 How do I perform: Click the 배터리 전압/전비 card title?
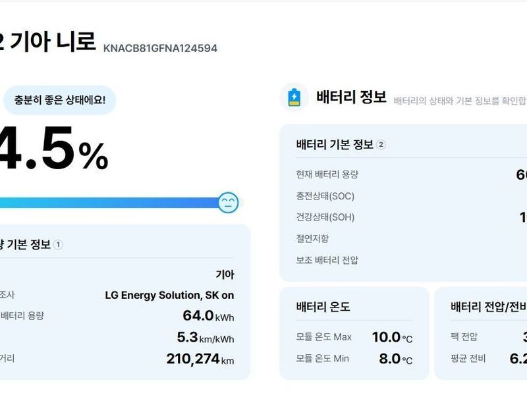click(x=487, y=307)
